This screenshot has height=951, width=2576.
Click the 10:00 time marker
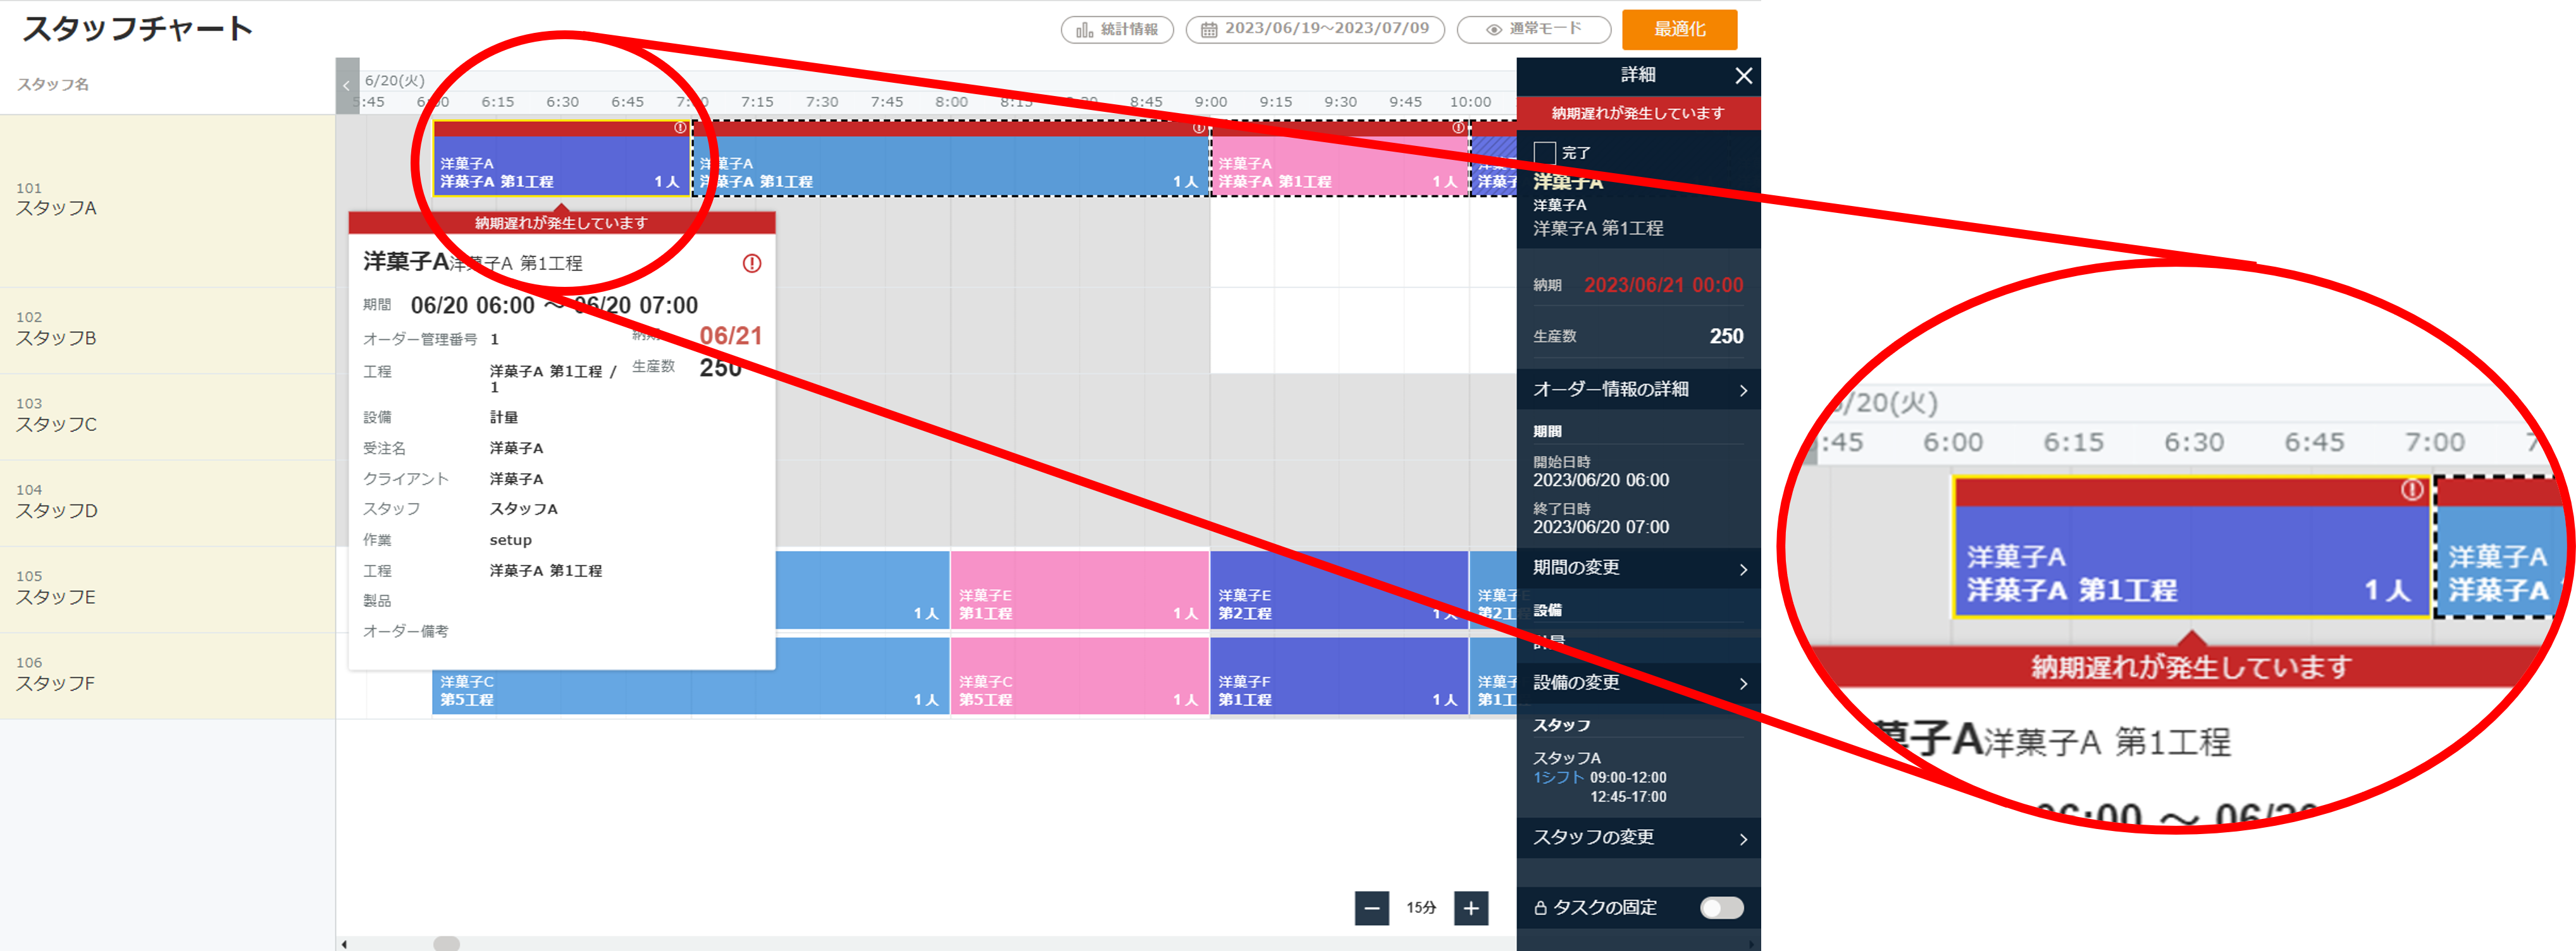(1470, 102)
